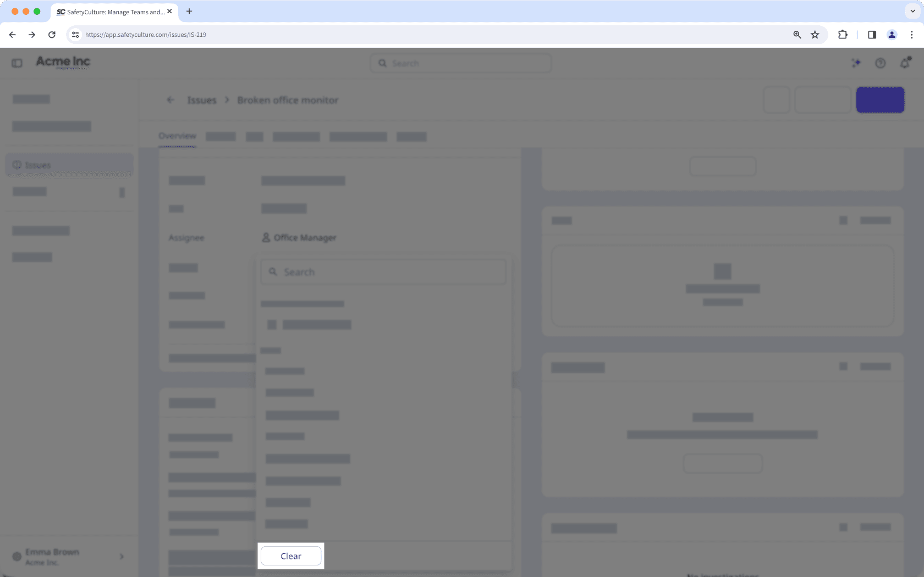The height and width of the screenshot is (577, 924).
Task: Click the breadcrumb chevron after Issues
Action: point(227,99)
